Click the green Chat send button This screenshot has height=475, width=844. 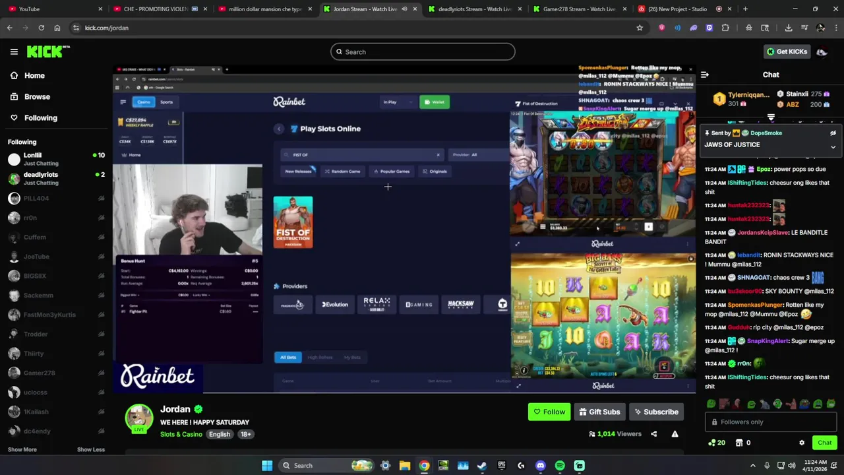tap(824, 443)
